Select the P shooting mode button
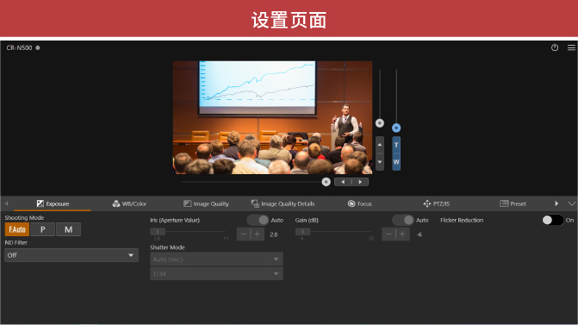Screen dimensions: 578x325 click(43, 229)
